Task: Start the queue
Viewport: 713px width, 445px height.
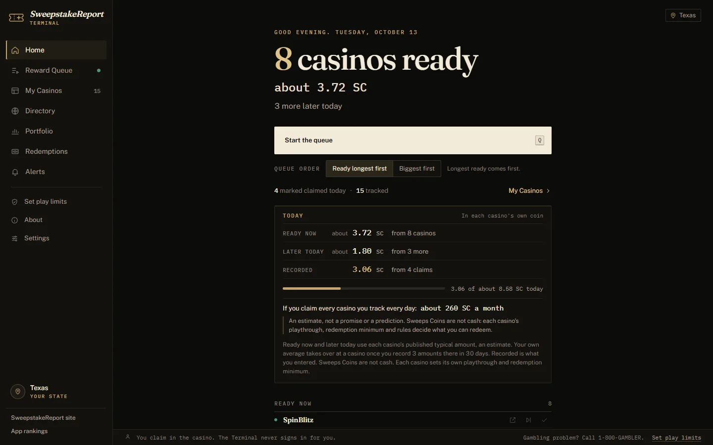Action: click(413, 140)
